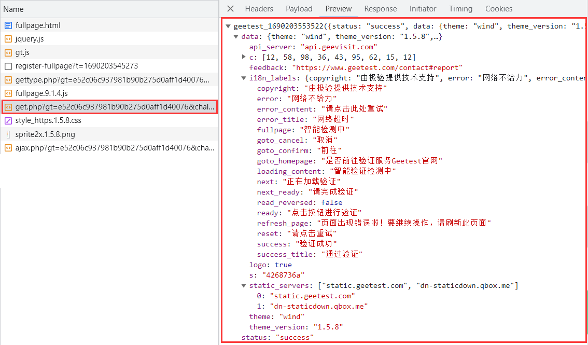Click the ajax.php request icon
588x345 pixels.
coord(8,148)
